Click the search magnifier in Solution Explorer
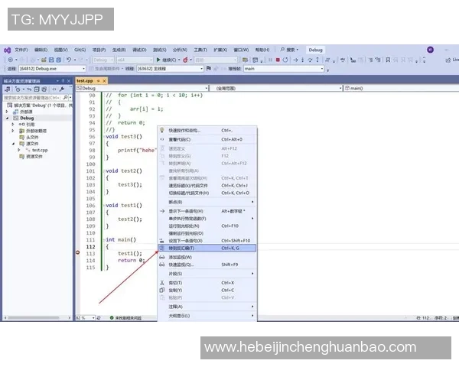This screenshot has height=367, width=459. point(65,97)
